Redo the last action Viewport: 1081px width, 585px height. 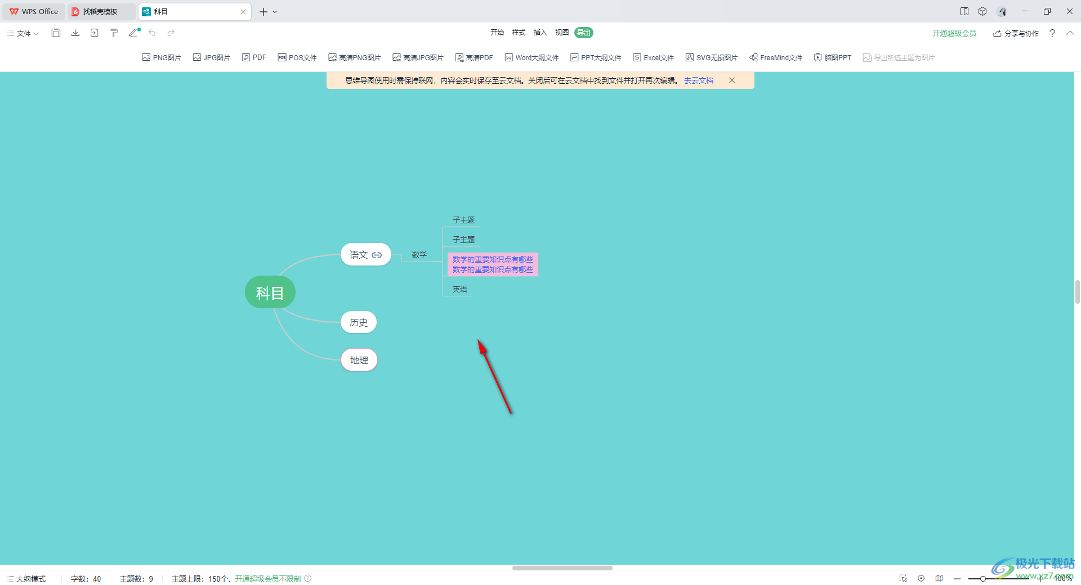[x=171, y=33]
